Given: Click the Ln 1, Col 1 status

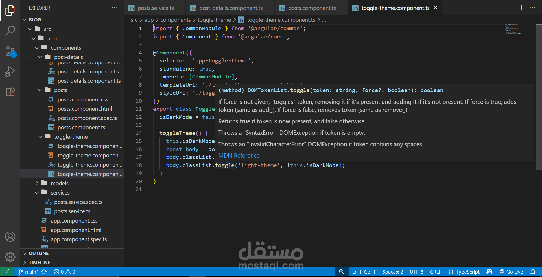Looking at the screenshot, I should (364, 272).
